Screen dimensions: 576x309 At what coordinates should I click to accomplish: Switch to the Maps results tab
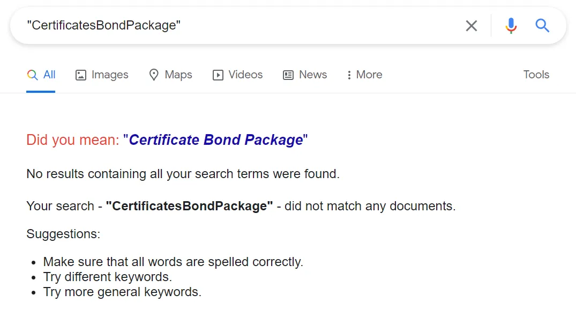pyautogui.click(x=178, y=75)
